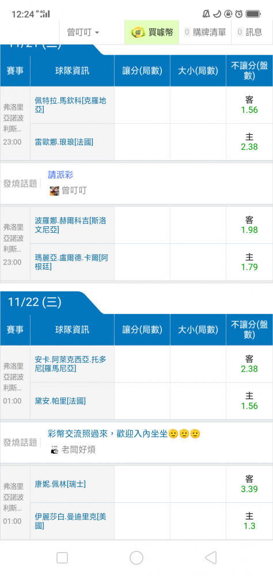Viewport: 273px width, 576px height.
Task: Tap the coin icon beside 買嚎幣
Action: (x=138, y=32)
